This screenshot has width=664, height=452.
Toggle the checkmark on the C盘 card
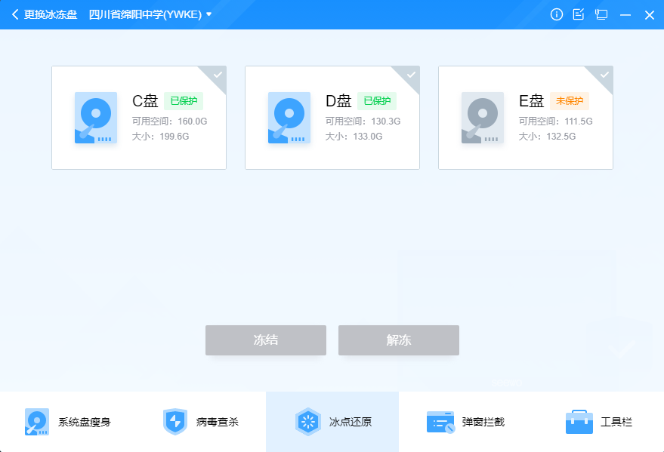tap(216, 75)
